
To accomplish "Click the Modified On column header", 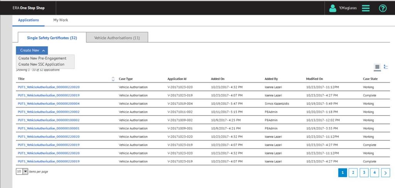I will (x=314, y=79).
